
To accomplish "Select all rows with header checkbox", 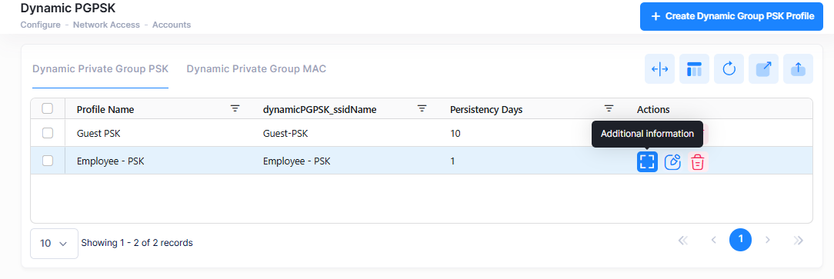I will (48, 108).
